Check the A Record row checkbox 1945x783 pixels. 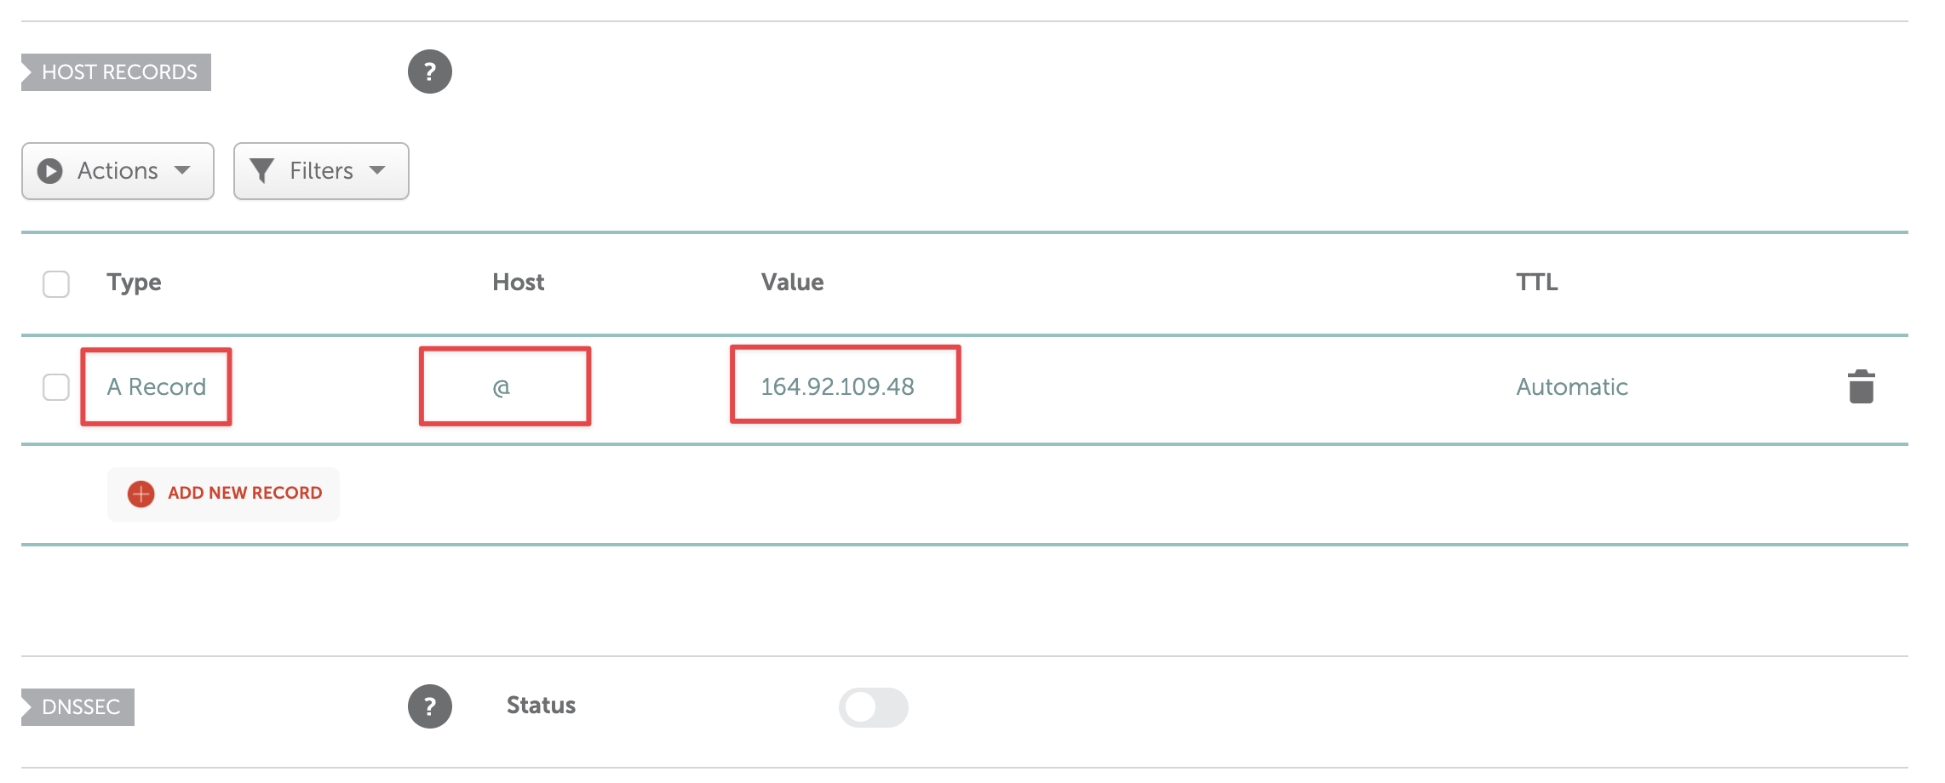click(56, 387)
